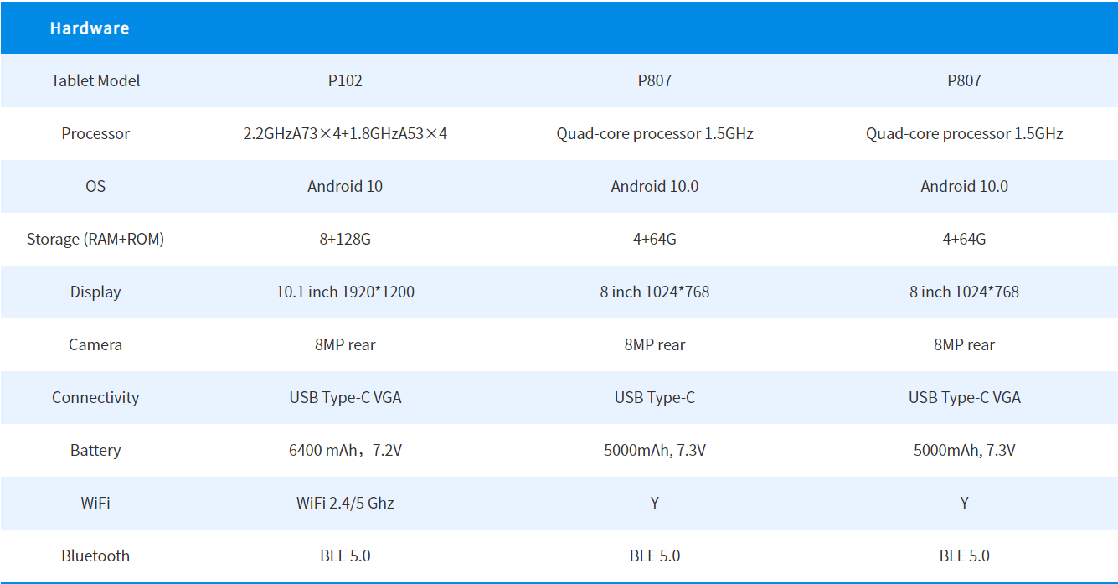Select the Android 10 cell for P102
1118x584 pixels.
345,186
